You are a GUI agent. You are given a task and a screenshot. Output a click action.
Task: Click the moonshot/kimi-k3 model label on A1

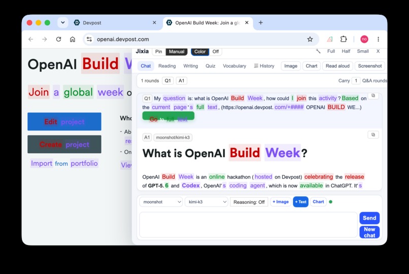click(x=173, y=138)
